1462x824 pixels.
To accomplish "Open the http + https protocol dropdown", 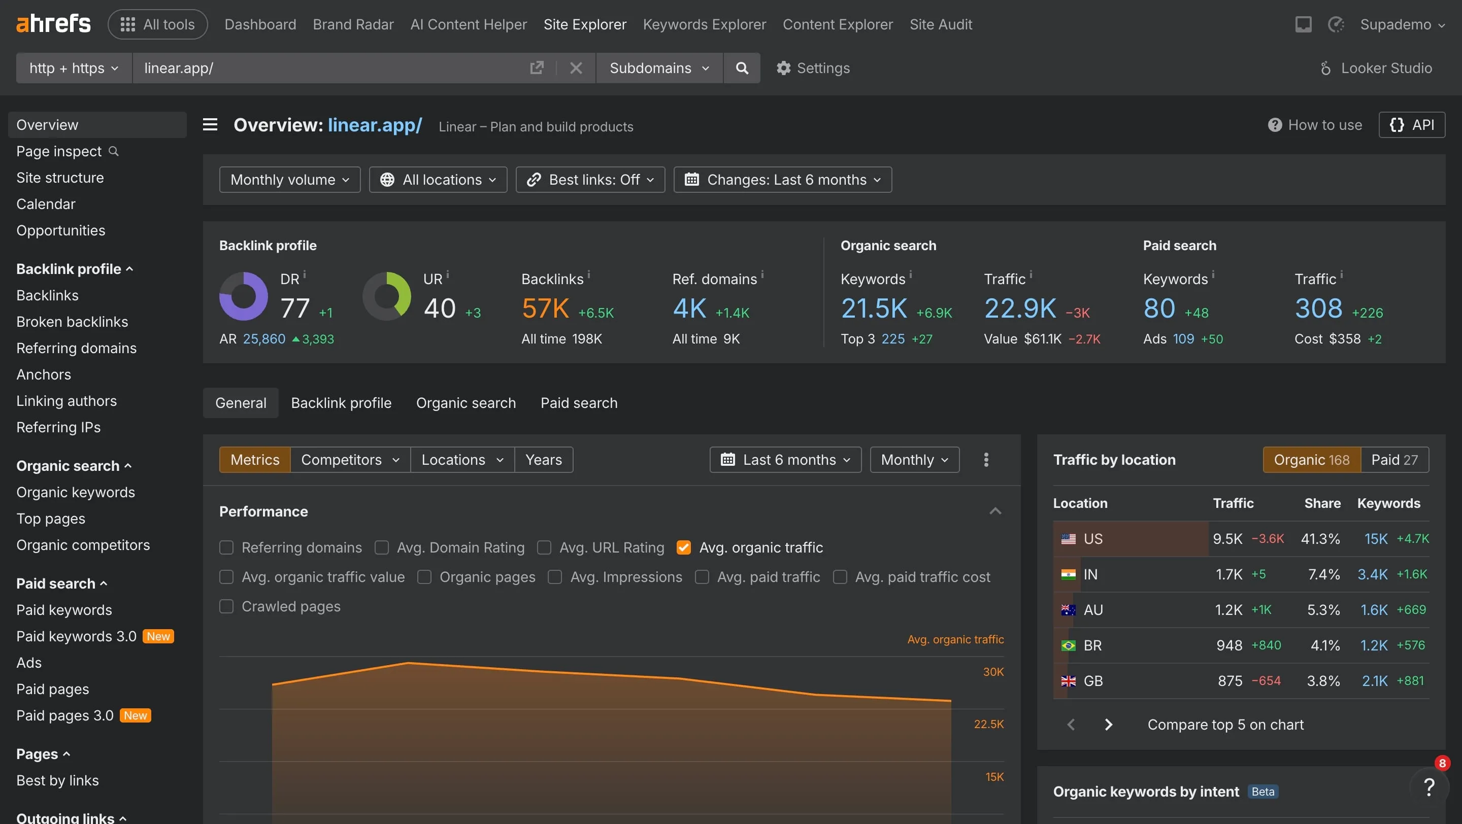I will [x=74, y=68].
